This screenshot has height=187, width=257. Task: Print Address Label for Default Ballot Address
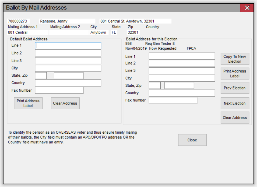pyautogui.click(x=28, y=103)
